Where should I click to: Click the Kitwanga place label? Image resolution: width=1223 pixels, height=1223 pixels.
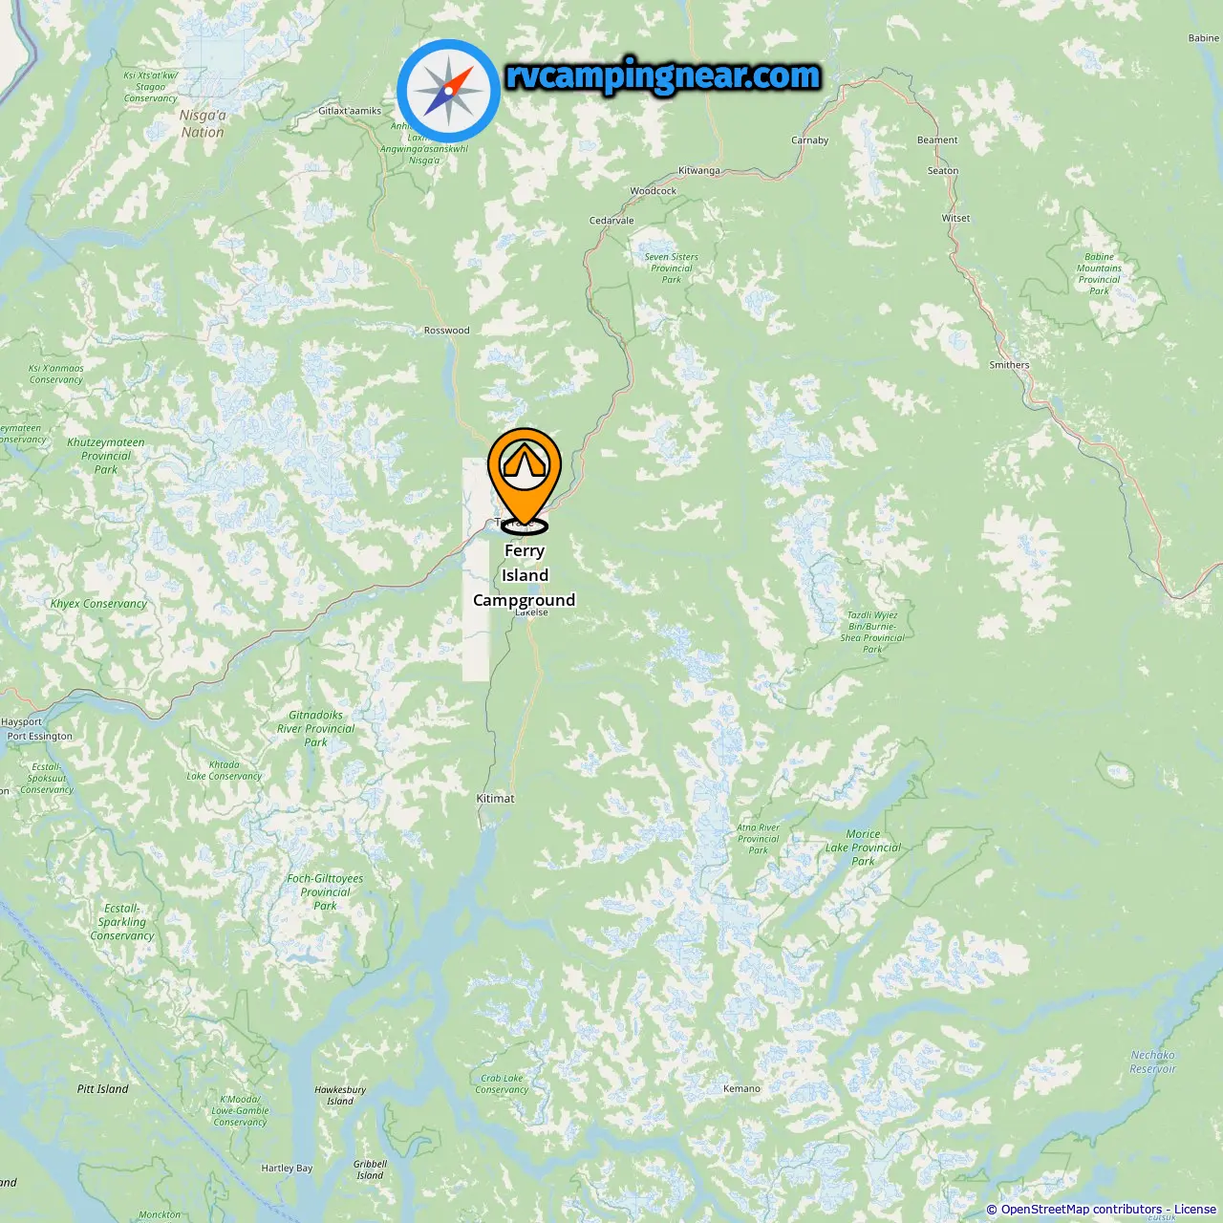[x=699, y=171]
